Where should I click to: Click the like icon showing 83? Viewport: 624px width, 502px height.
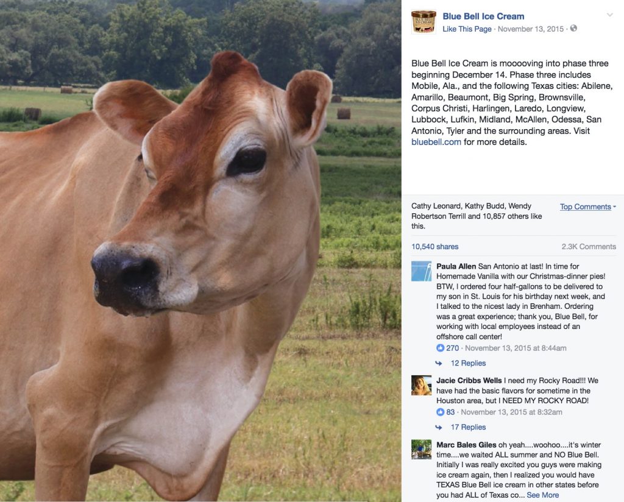440,412
